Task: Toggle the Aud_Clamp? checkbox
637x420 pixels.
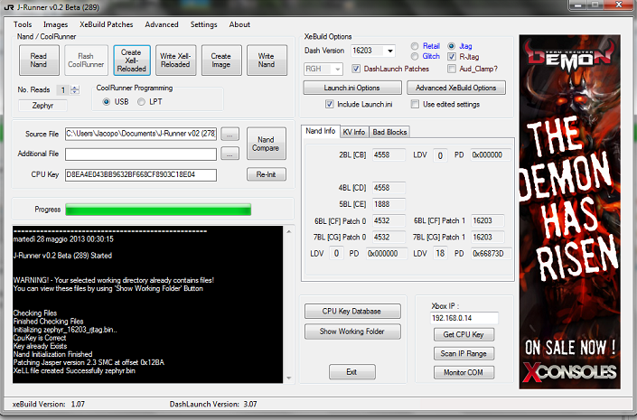Action: [x=452, y=69]
